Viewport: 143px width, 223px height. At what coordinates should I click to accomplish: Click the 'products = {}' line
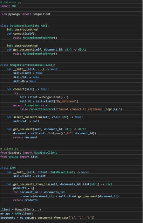pyautogui.click(x=24, y=188)
